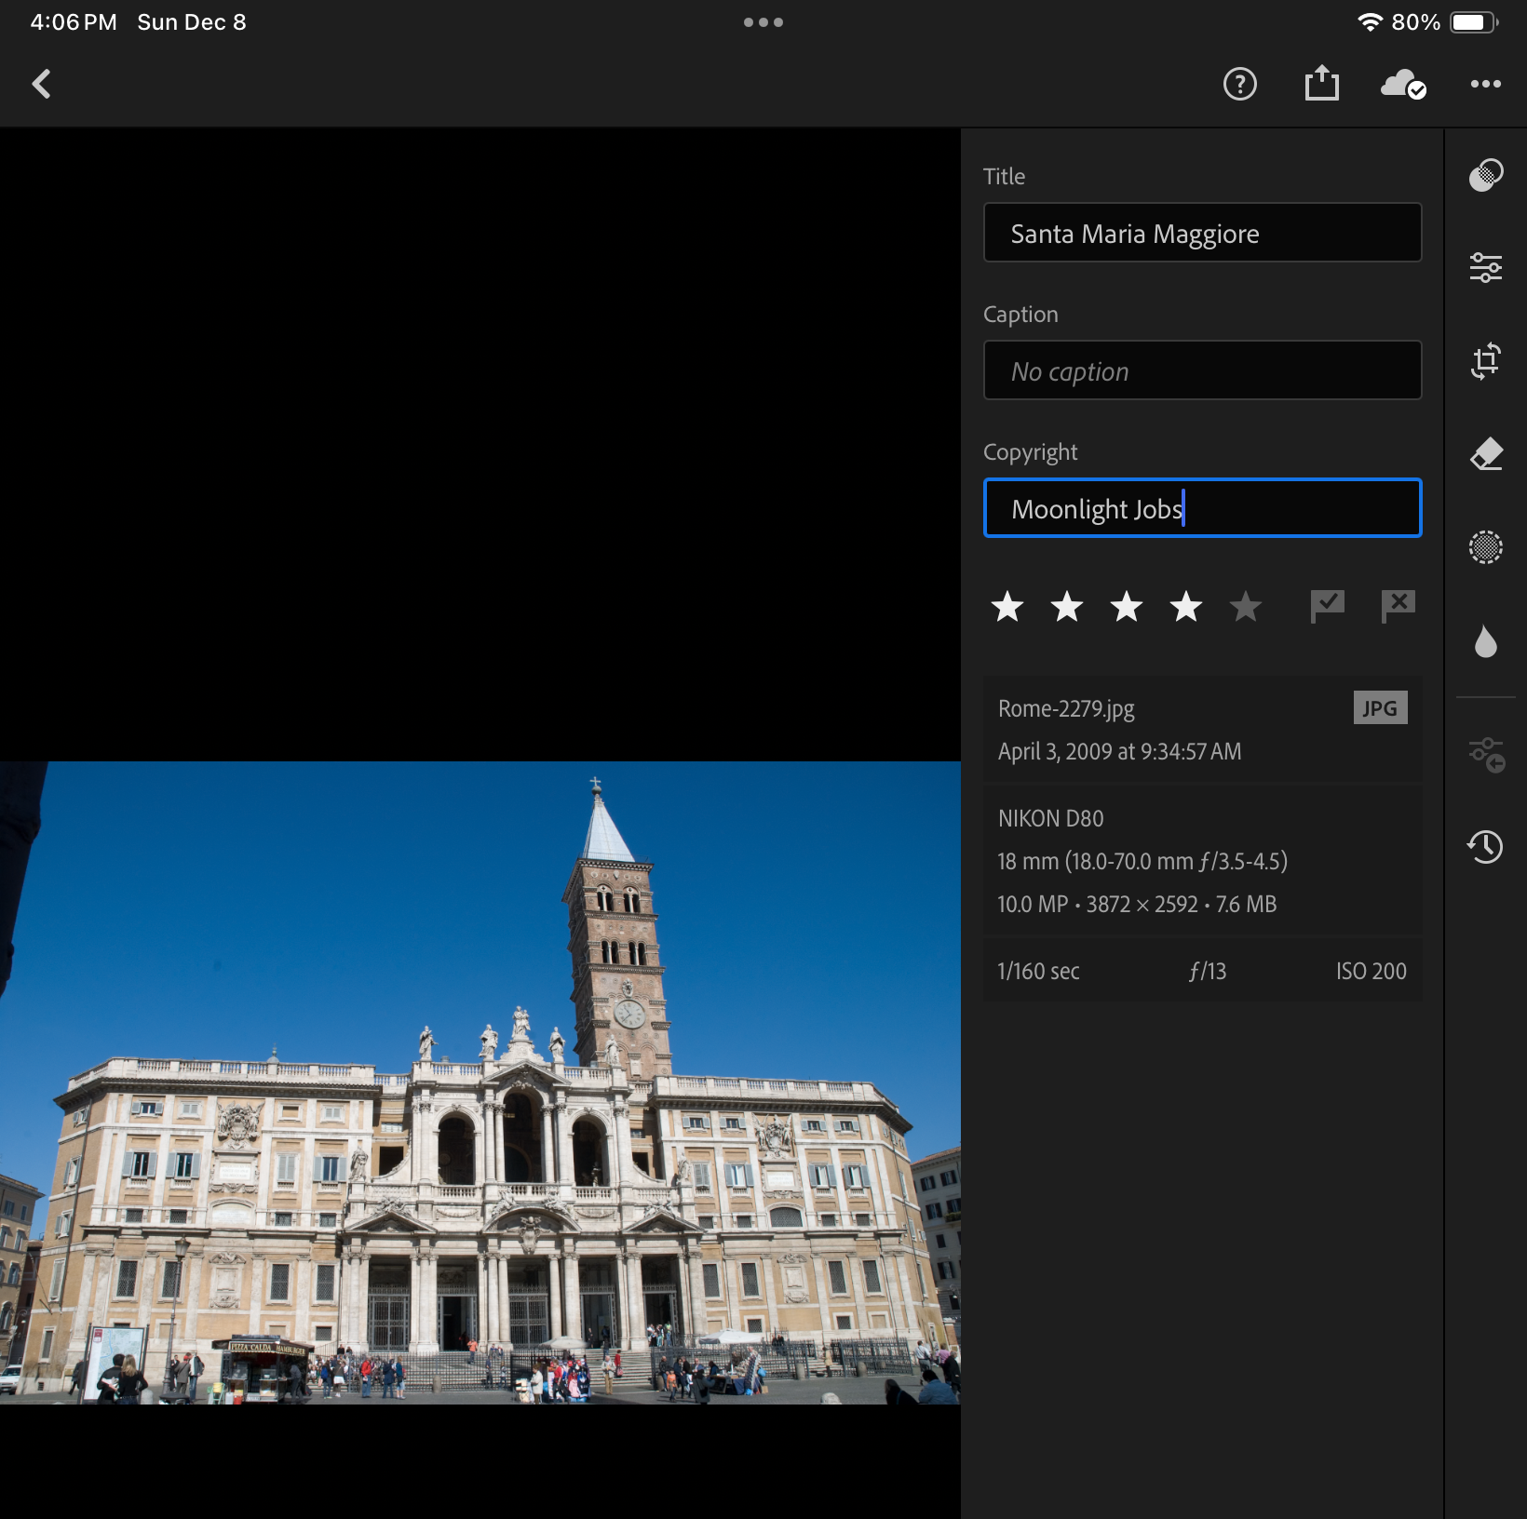Click the Caption field showing No caption
The height and width of the screenshot is (1519, 1527).
[1201, 370]
